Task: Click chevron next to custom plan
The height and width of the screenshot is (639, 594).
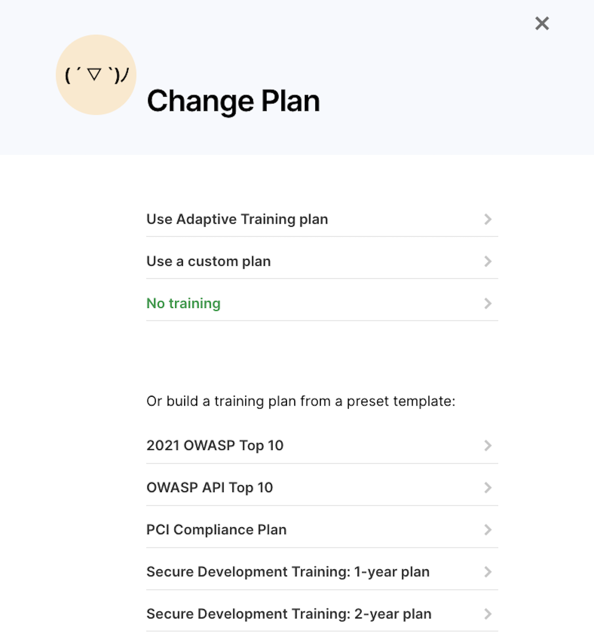Action: point(488,262)
